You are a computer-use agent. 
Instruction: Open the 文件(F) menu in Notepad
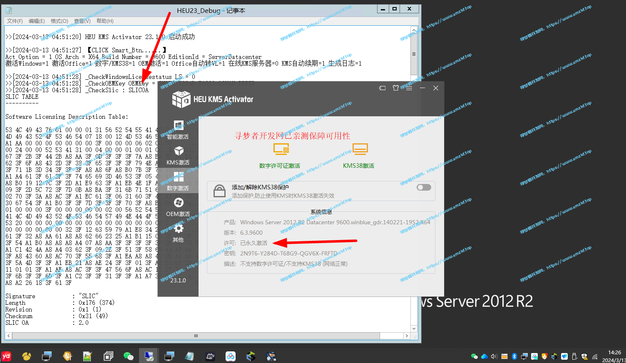[15, 21]
